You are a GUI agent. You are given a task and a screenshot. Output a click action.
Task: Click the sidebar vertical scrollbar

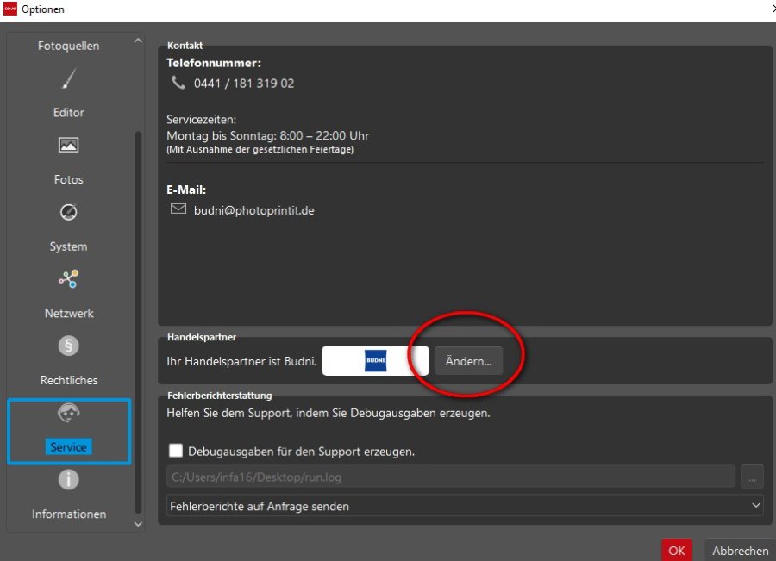point(137,319)
